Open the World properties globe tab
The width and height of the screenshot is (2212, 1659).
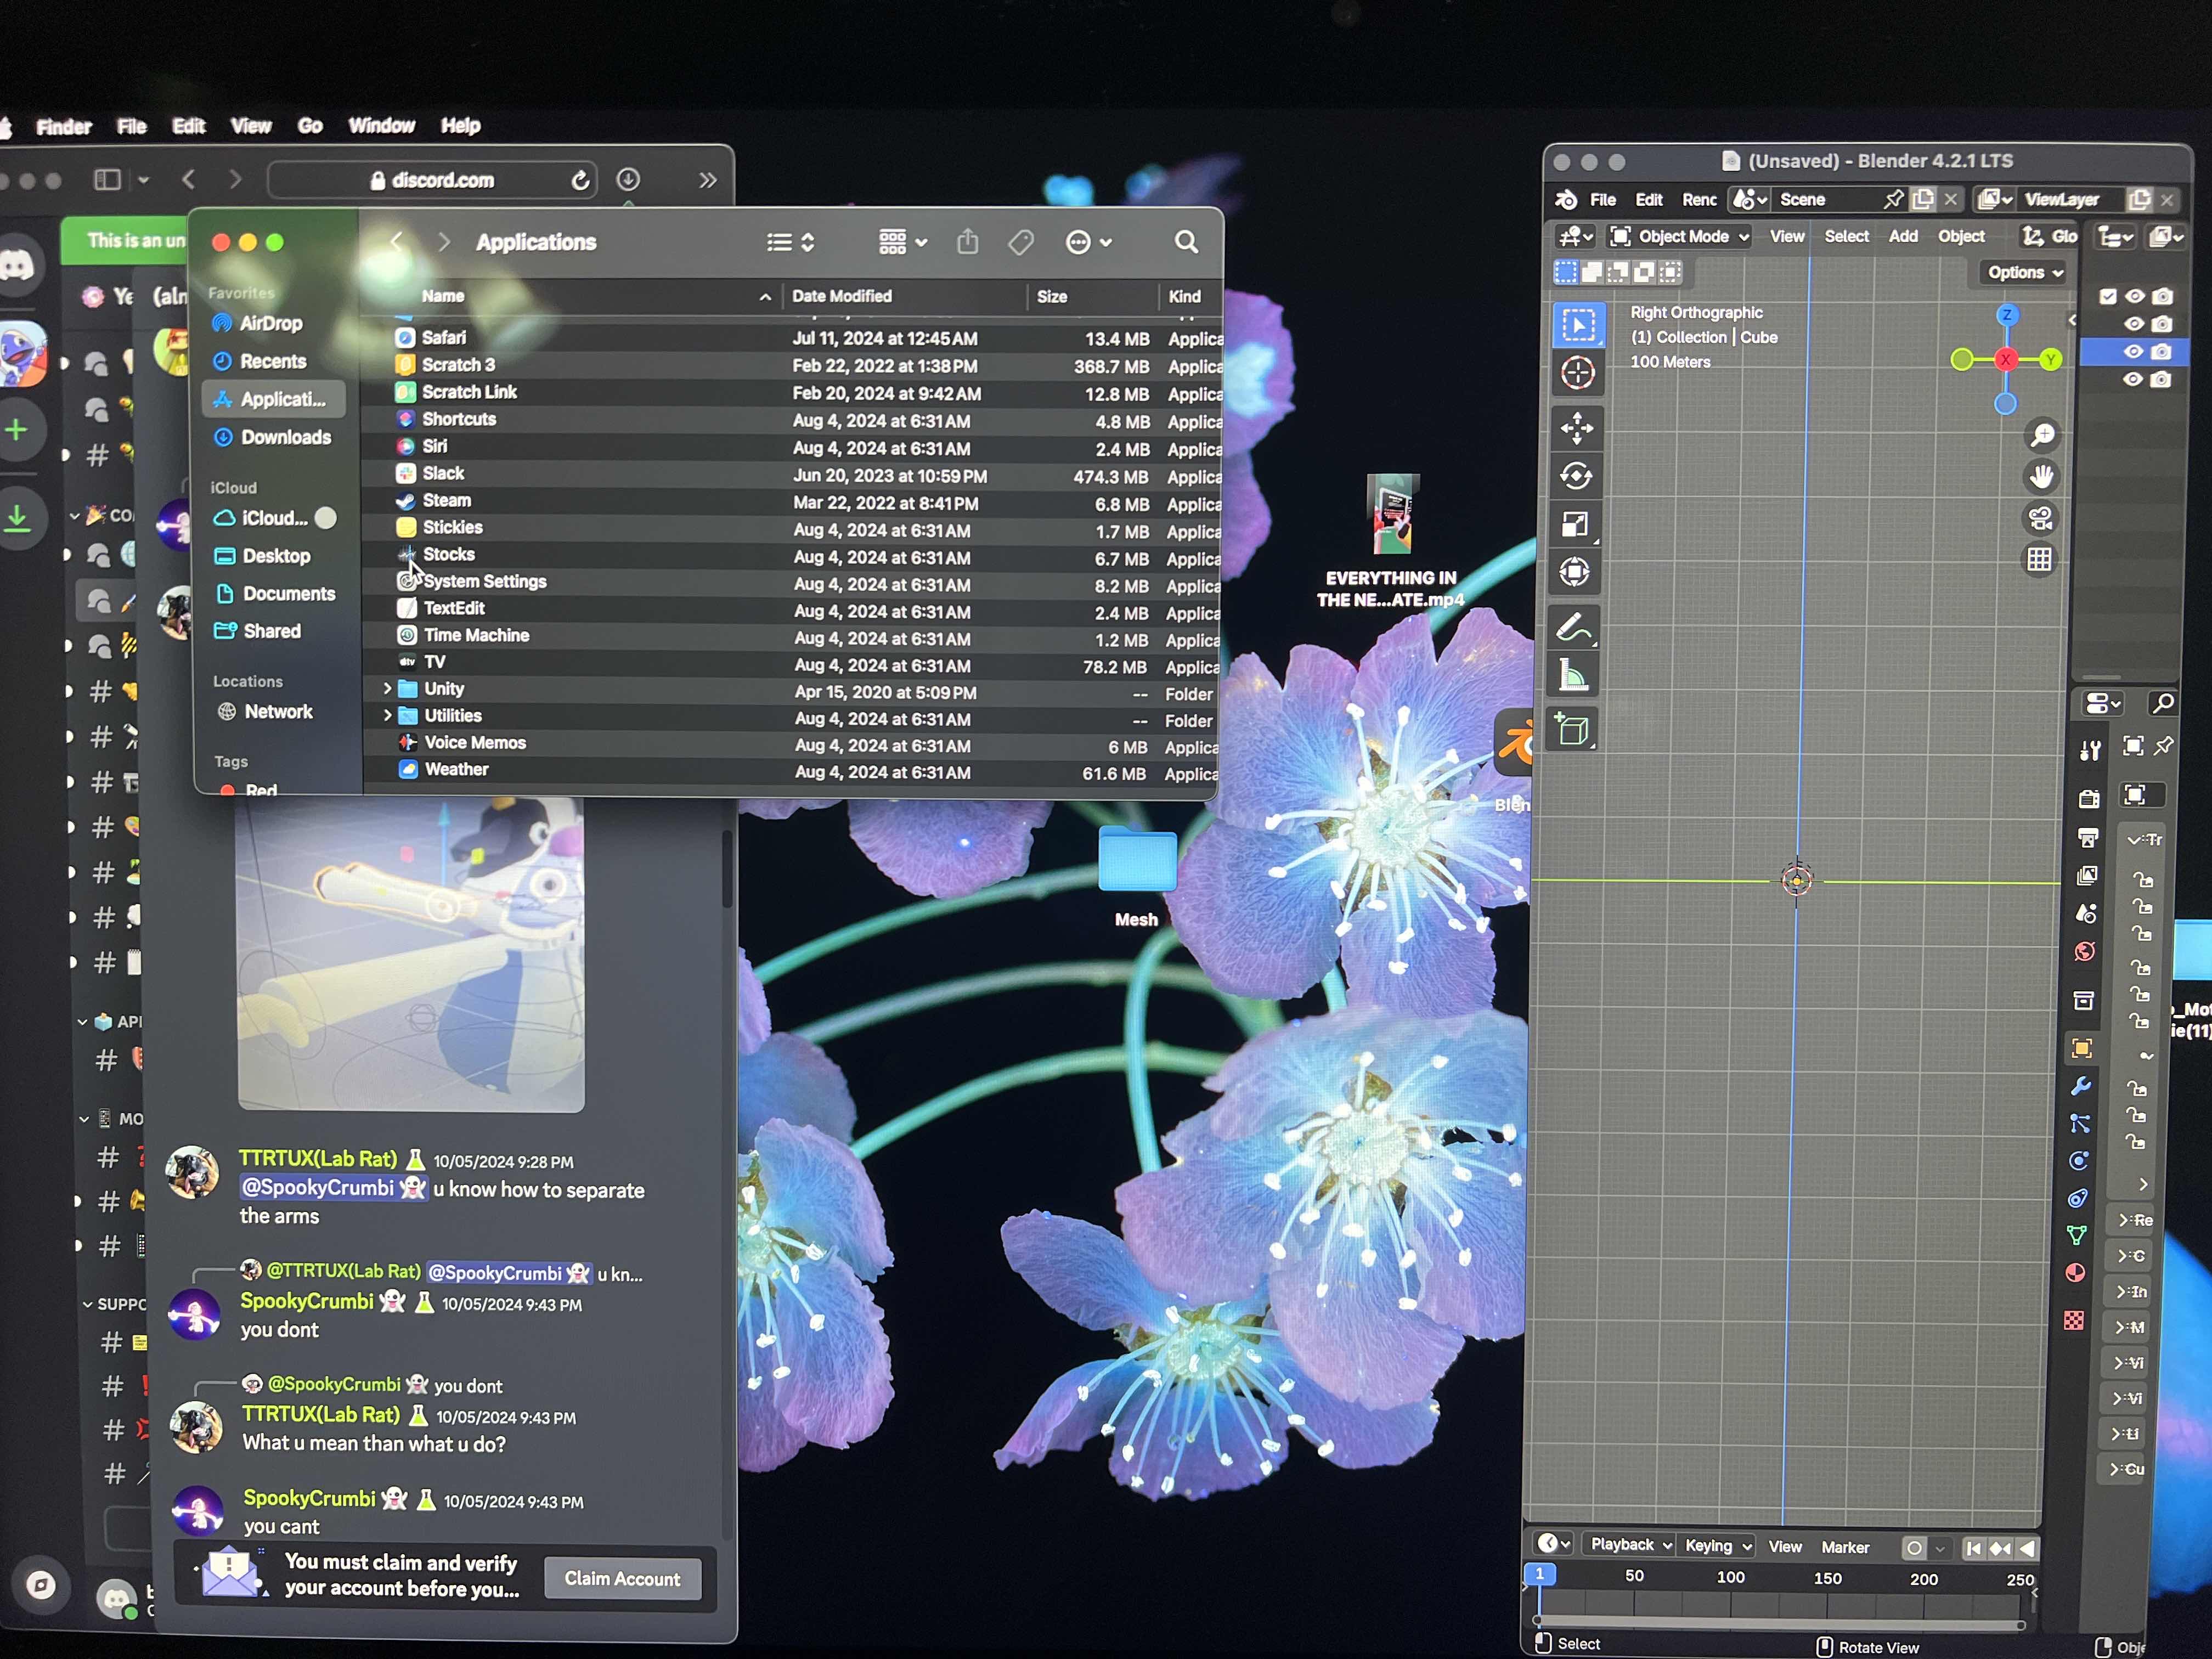[2085, 951]
